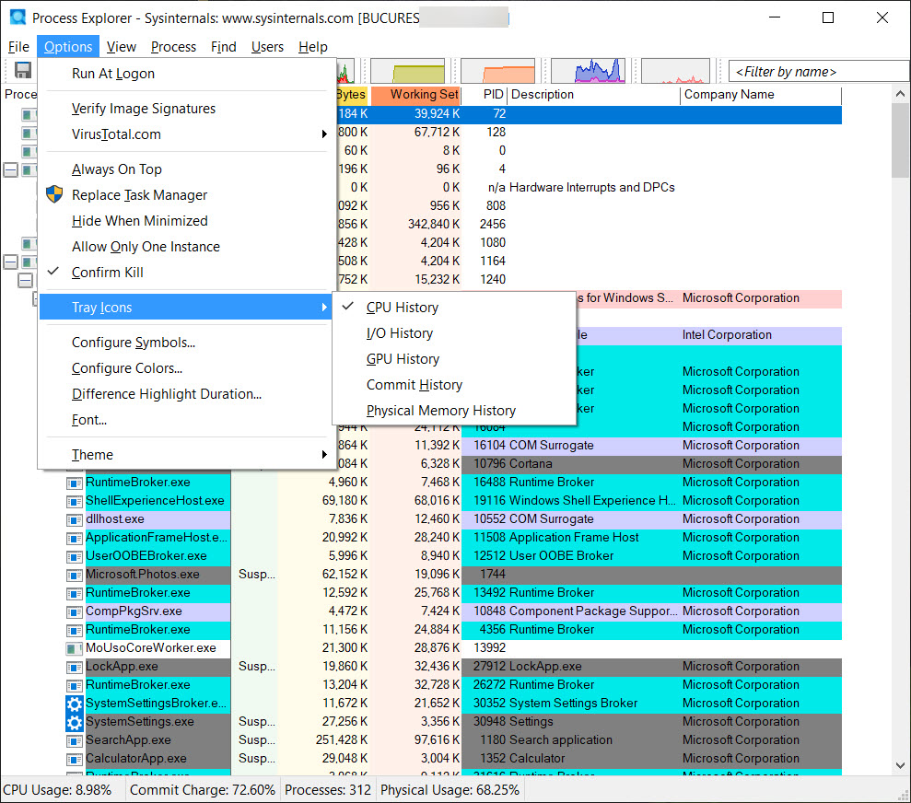Image resolution: width=911 pixels, height=803 pixels.
Task: Click the icon of ShellExperienceHost.exe
Action: click(75, 501)
